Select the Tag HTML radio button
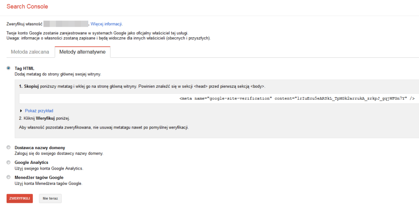This screenshot has width=419, height=209. pyautogui.click(x=9, y=68)
